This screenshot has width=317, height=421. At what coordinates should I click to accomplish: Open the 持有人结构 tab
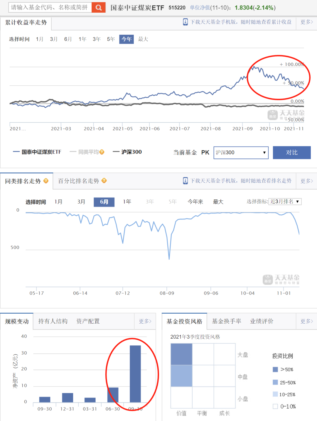tap(53, 321)
